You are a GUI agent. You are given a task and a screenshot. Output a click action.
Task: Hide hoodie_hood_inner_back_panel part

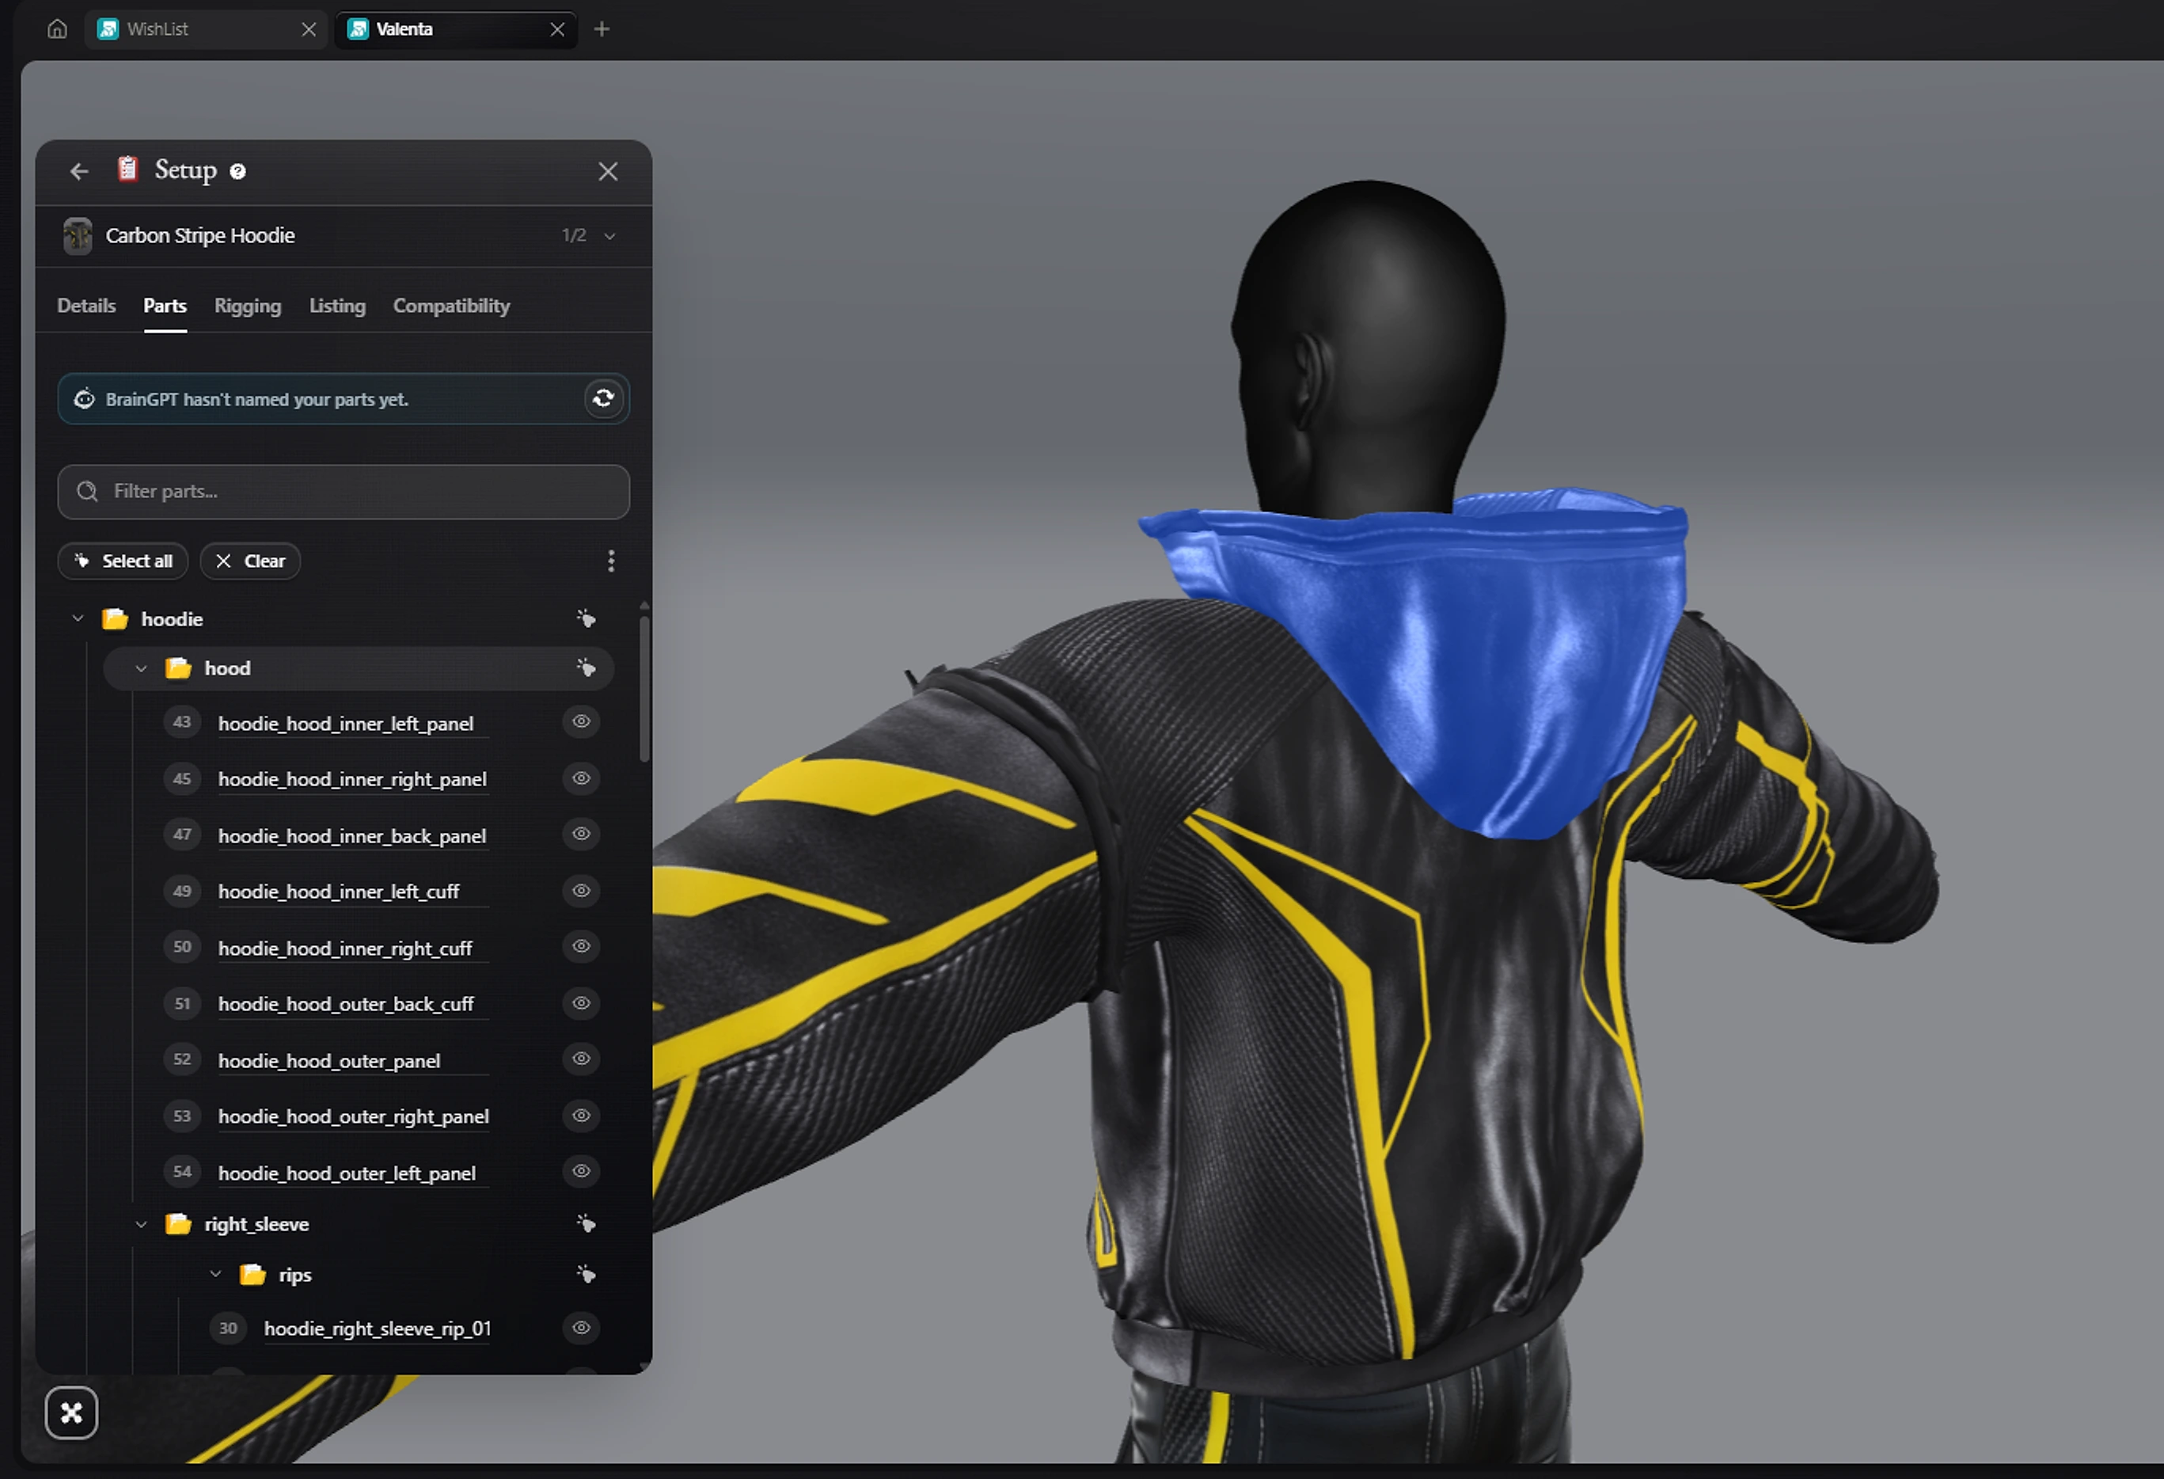[581, 835]
